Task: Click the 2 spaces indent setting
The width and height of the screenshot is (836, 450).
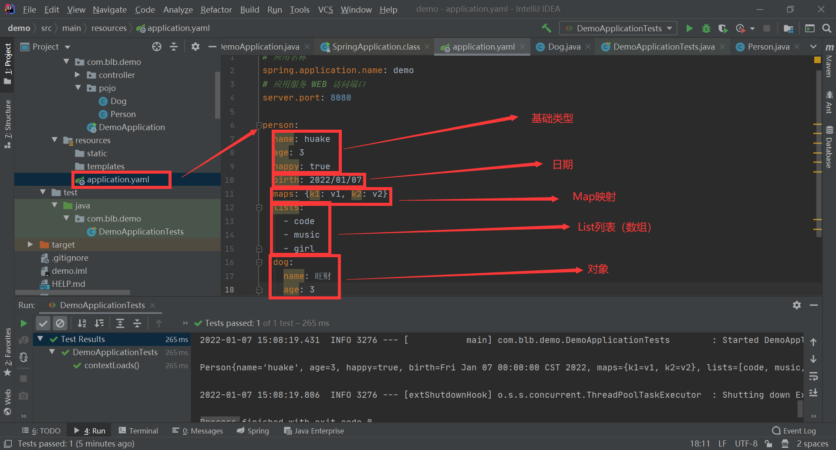Action: point(812,443)
